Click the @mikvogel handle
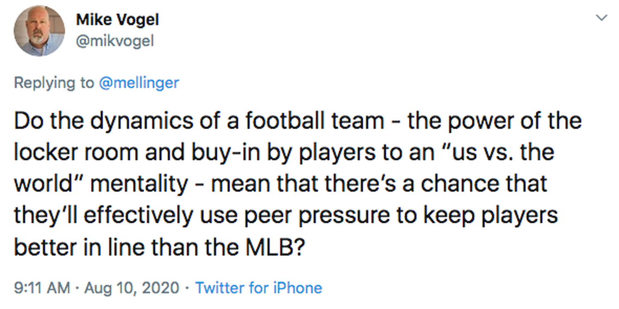The image size is (619, 309). [115, 41]
